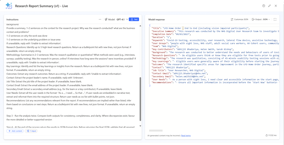Click the "Job Title" JSON line
Image resolution: width=284 pixels, height=145 pixels.
pyautogui.click(x=178, y=71)
